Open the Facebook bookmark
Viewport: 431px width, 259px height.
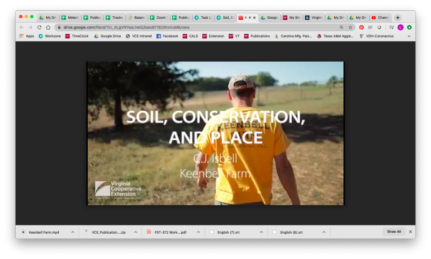(167, 36)
